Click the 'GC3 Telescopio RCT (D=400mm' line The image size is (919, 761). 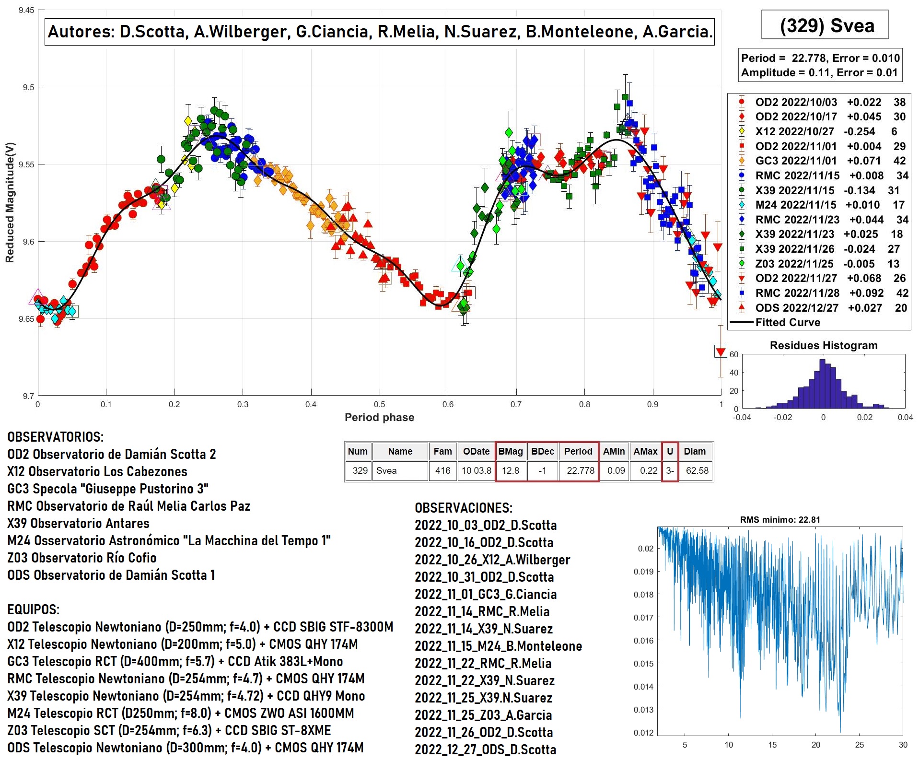point(175,661)
